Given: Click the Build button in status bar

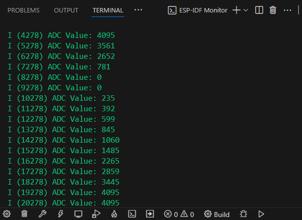Looking at the screenshot, I should (217, 214).
